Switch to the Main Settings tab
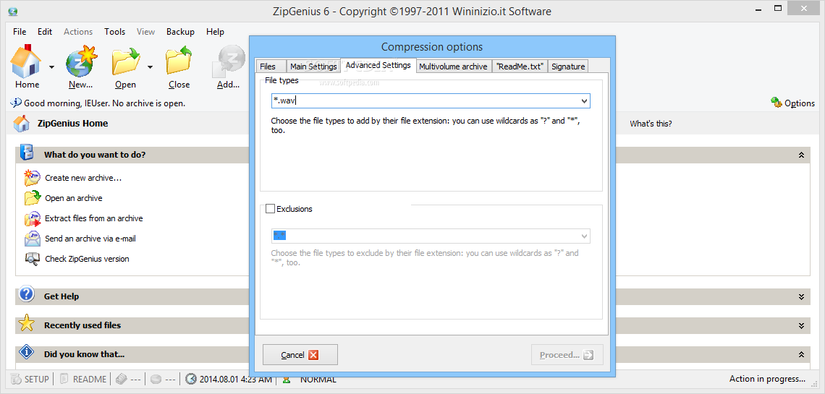 313,67
